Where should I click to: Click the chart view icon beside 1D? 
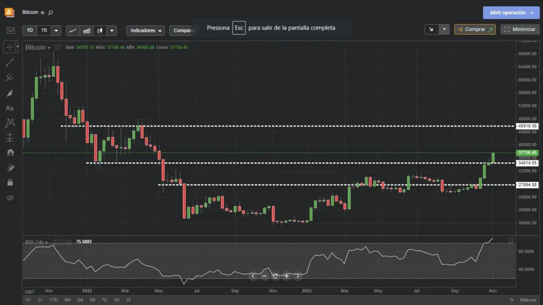point(10,30)
